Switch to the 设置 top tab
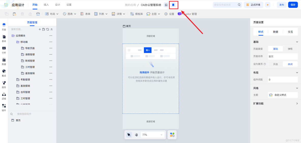The image size is (301, 143). click(x=69, y=5)
